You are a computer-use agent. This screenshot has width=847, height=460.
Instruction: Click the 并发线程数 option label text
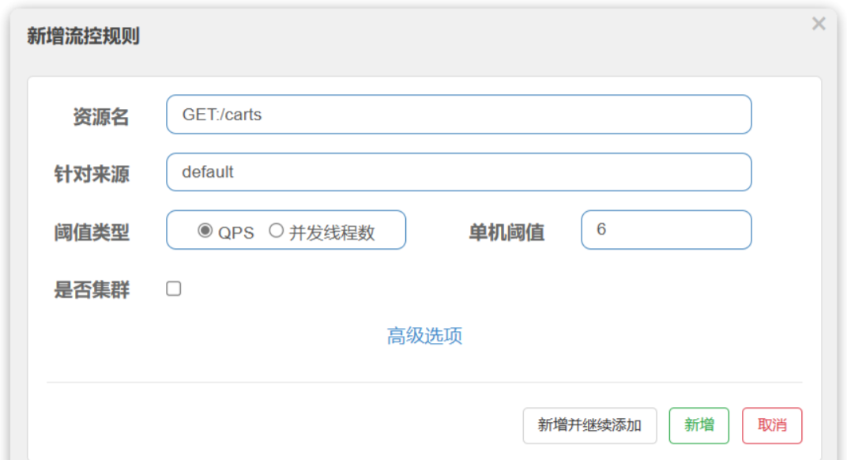pyautogui.click(x=332, y=232)
